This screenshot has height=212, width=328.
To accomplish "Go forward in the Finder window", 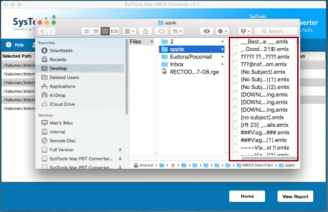I will [51, 31].
